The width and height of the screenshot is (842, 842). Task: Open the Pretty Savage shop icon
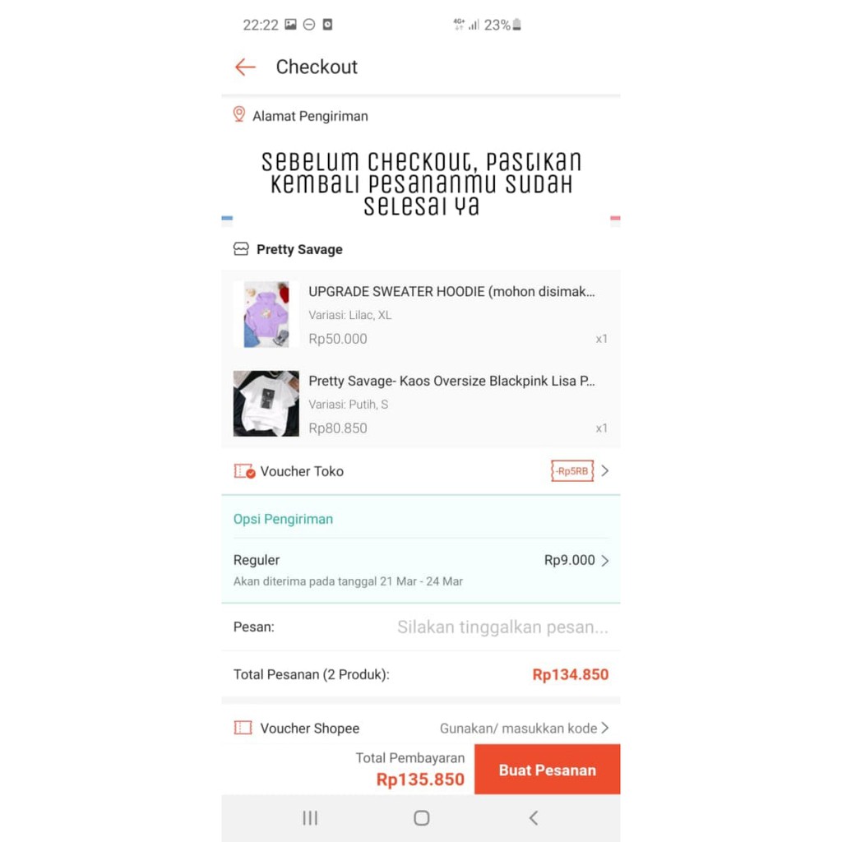[241, 249]
